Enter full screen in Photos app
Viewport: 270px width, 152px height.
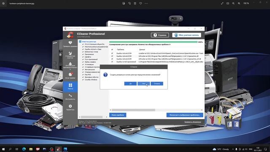tap(222, 3)
